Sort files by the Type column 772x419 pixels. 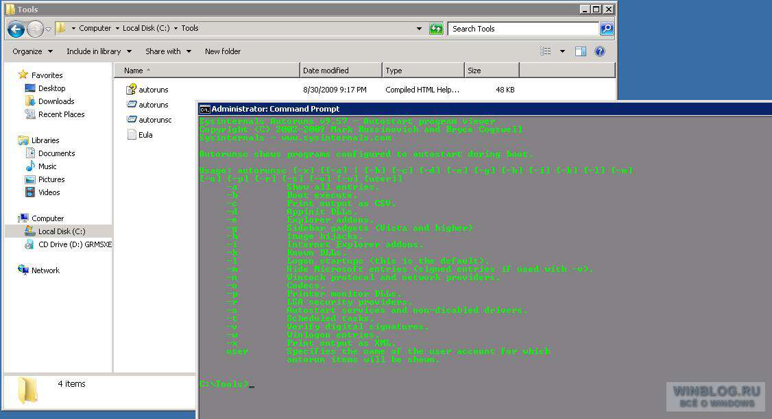coord(424,71)
